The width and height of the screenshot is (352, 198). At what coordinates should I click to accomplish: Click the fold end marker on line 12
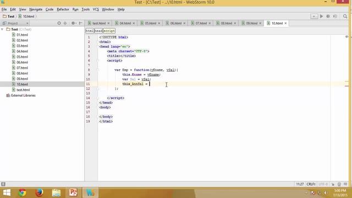98,89
